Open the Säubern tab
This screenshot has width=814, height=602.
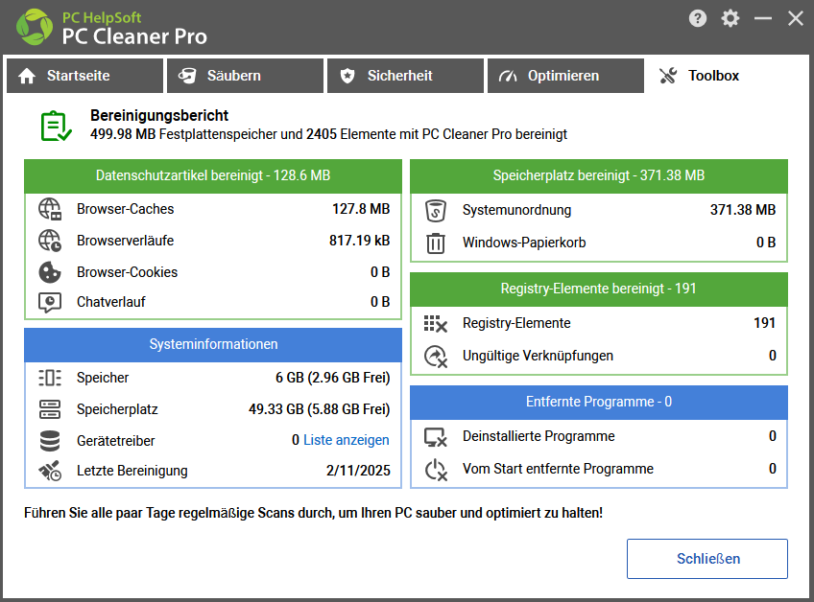245,76
